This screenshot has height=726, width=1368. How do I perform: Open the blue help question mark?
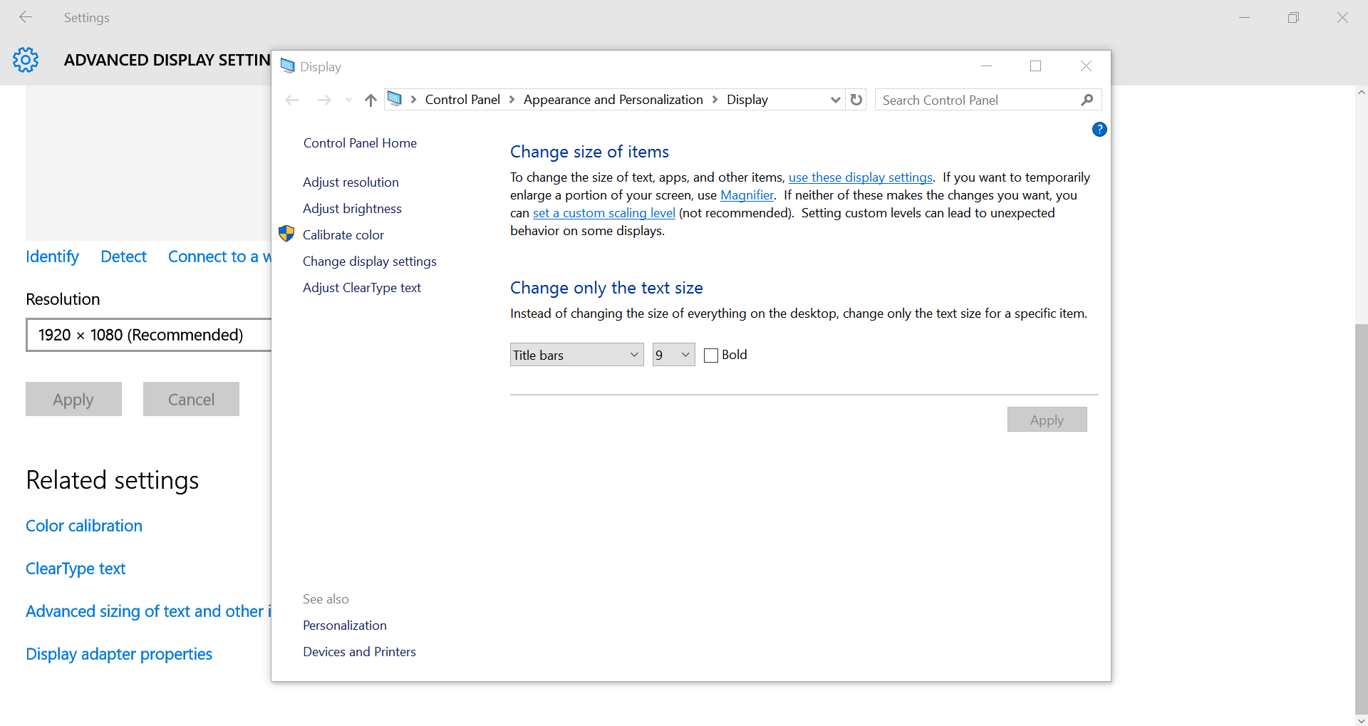tap(1099, 130)
